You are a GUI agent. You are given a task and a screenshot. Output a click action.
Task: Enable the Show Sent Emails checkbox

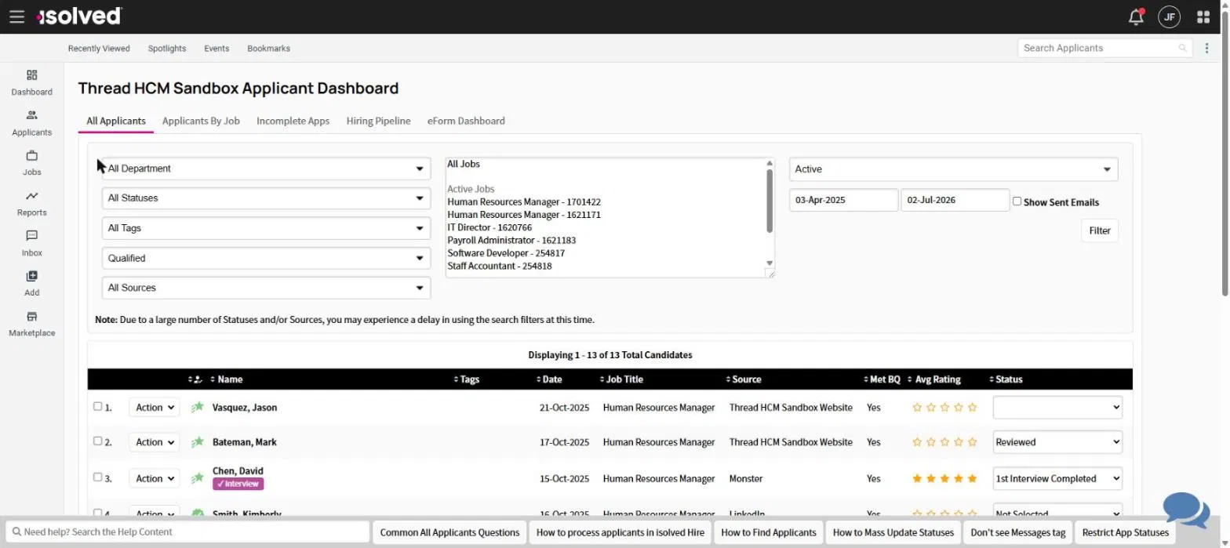point(1017,201)
